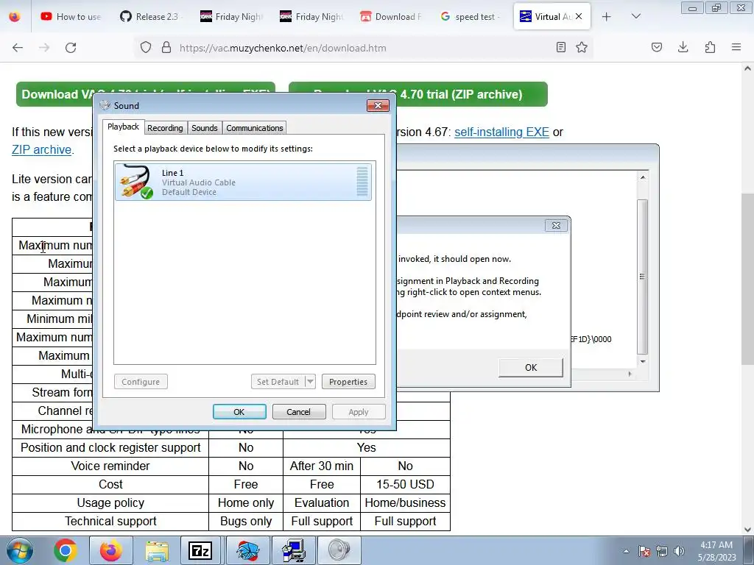754x565 pixels.
Task: Click the address bar URL field
Action: [365, 48]
